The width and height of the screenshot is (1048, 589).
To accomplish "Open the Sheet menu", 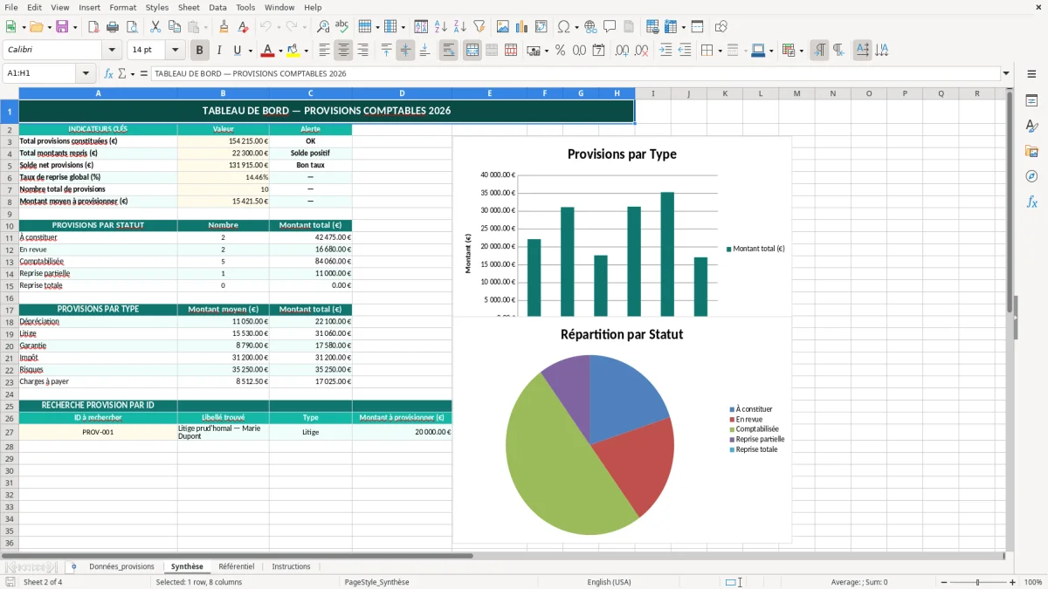I will tap(189, 7).
